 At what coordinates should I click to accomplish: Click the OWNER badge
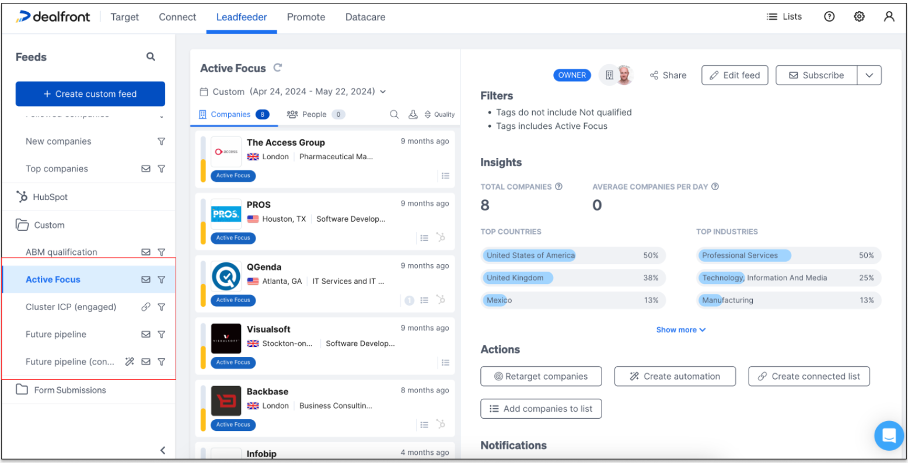(572, 75)
